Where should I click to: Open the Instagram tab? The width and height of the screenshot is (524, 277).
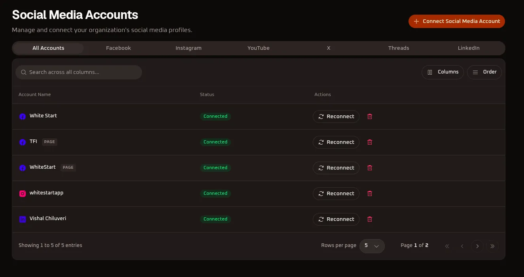(x=189, y=48)
